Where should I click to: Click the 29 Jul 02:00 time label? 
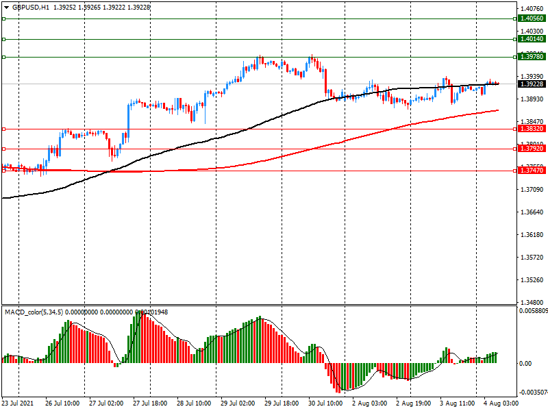pos(238,403)
